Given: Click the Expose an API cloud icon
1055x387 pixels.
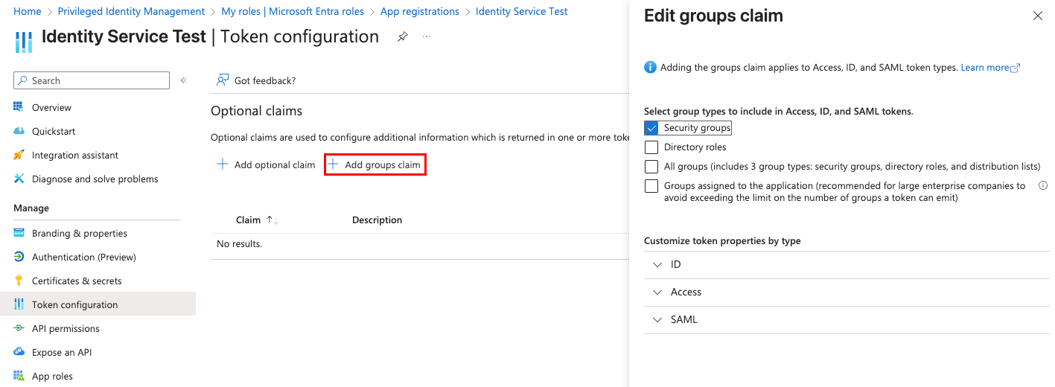Looking at the screenshot, I should click(x=19, y=352).
